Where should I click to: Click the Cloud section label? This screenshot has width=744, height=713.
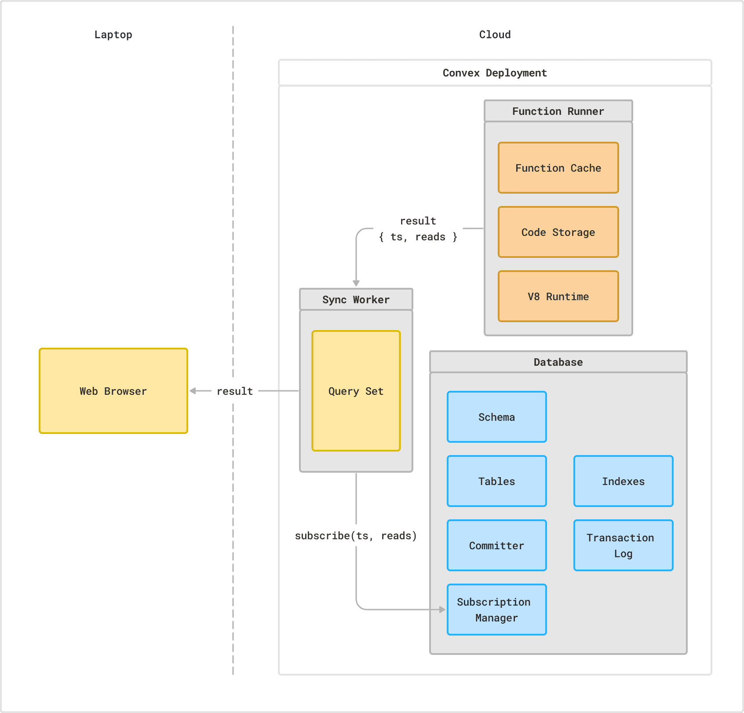494,34
